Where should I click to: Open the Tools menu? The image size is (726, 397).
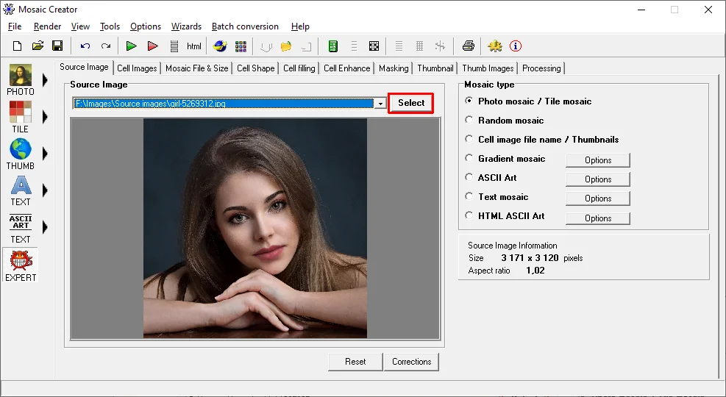tap(110, 26)
